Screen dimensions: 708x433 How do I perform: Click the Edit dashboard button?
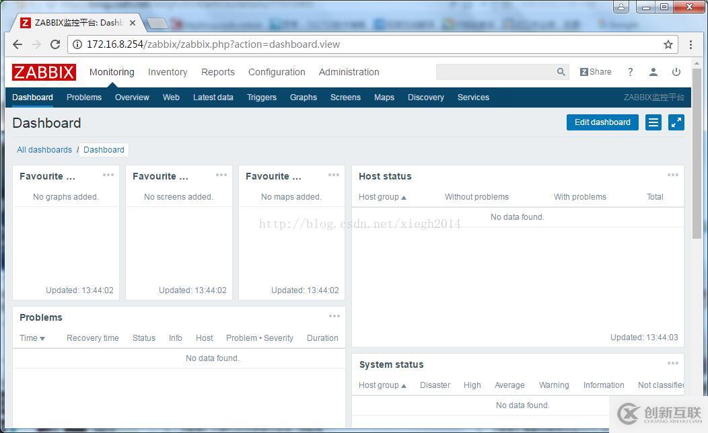coord(602,122)
